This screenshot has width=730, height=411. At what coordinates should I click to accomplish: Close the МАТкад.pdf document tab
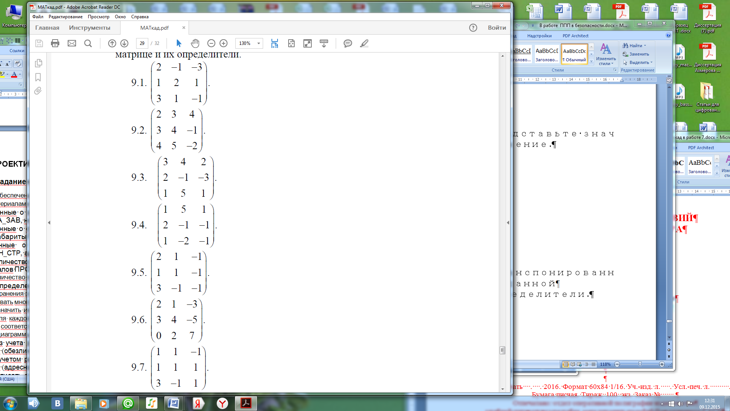(x=184, y=28)
